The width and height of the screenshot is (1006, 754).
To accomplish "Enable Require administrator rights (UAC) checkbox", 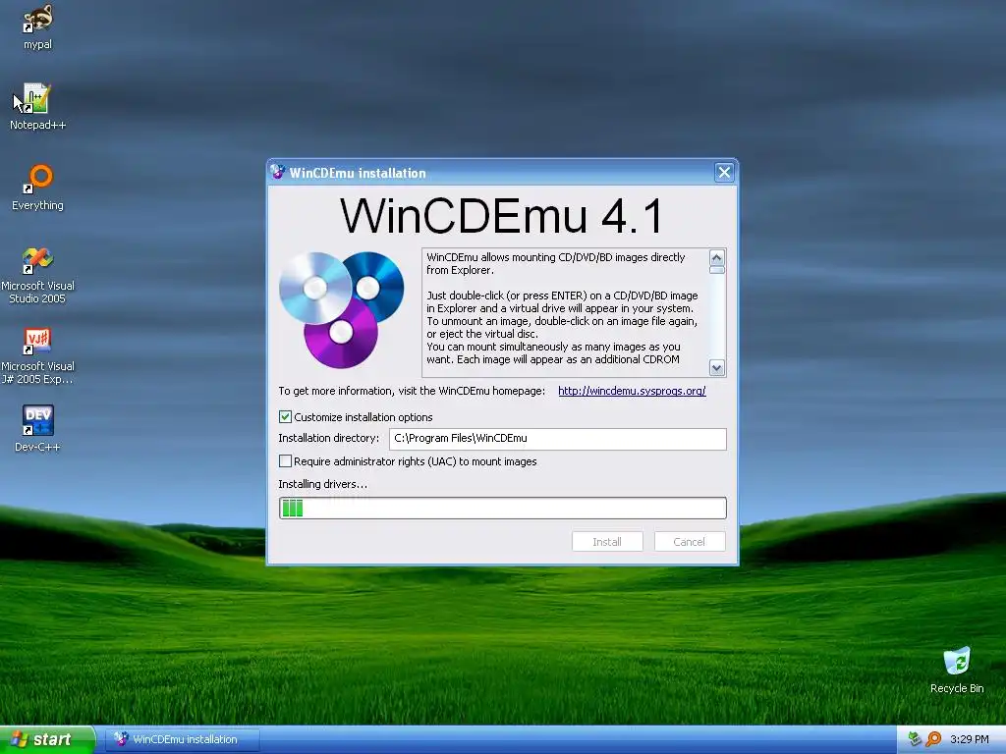I will (x=286, y=461).
